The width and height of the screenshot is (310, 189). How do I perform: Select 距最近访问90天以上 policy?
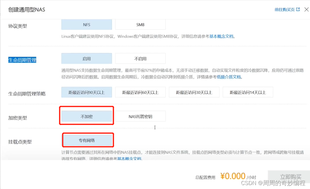click(87, 92)
